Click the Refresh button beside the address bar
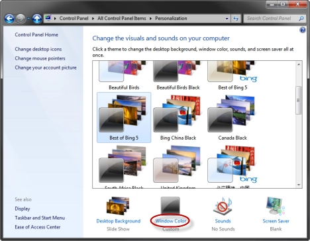This screenshot has height=241, width=310. (x=236, y=19)
